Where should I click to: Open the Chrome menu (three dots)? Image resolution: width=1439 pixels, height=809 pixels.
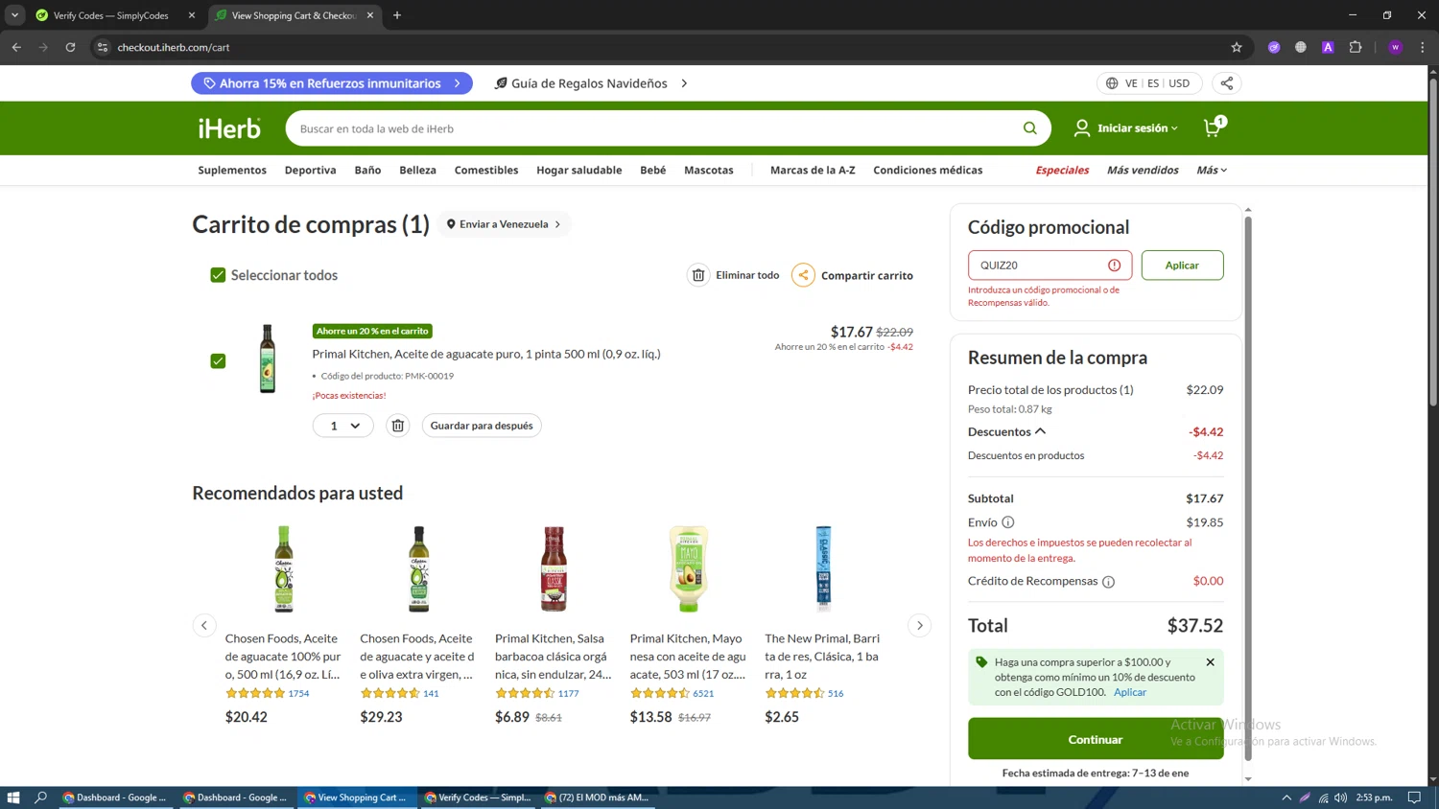[x=1423, y=47]
